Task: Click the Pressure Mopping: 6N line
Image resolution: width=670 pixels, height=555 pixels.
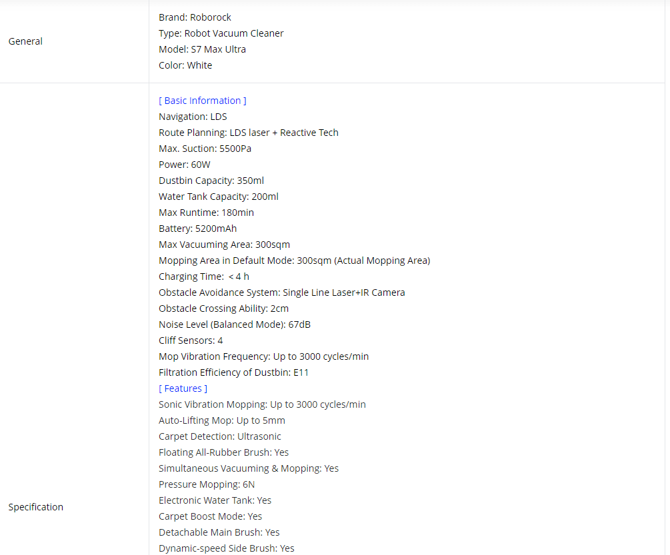Action: tap(207, 484)
